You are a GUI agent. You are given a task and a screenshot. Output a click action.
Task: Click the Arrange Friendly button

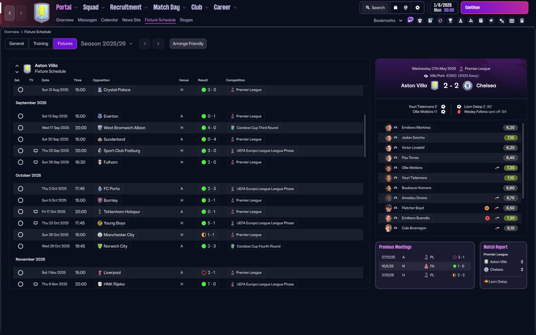pyautogui.click(x=188, y=44)
